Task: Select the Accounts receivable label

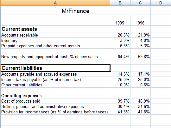Action: tap(55, 35)
